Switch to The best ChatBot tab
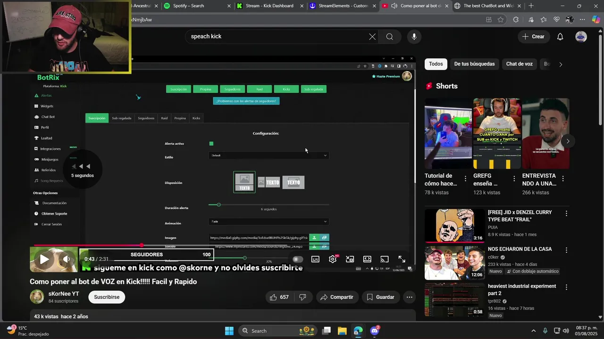The image size is (604, 339). click(488, 6)
